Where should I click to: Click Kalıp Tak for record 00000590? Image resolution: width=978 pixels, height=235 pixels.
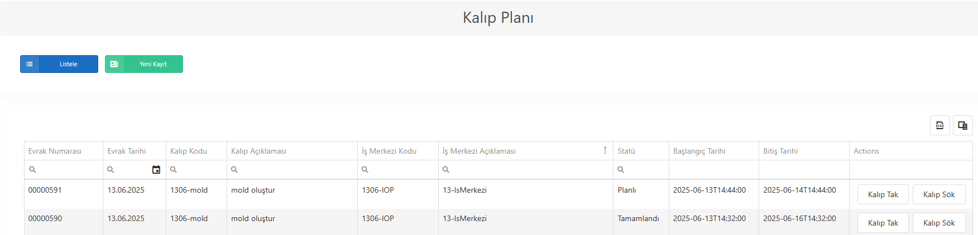point(883,223)
